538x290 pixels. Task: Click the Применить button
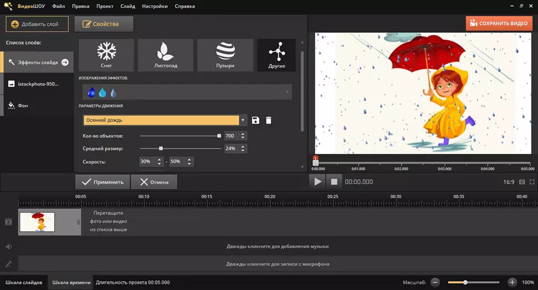[103, 182]
